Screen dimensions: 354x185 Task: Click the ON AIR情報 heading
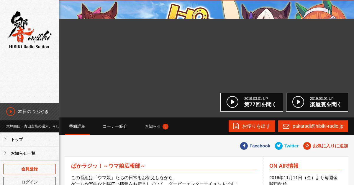284,166
